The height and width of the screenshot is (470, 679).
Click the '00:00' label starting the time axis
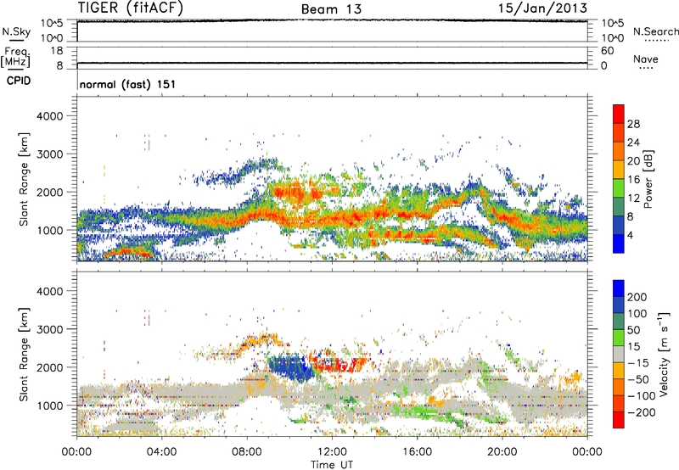click(x=76, y=452)
